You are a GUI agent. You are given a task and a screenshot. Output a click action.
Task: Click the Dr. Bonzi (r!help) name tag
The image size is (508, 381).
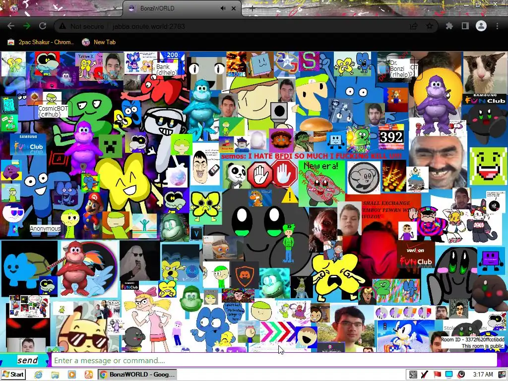(400, 68)
